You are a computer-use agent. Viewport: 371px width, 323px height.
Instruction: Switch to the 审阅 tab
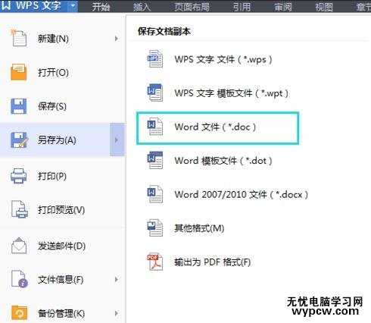(x=283, y=7)
